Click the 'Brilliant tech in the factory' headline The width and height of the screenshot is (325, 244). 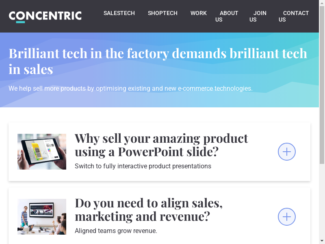pyautogui.click(x=158, y=61)
